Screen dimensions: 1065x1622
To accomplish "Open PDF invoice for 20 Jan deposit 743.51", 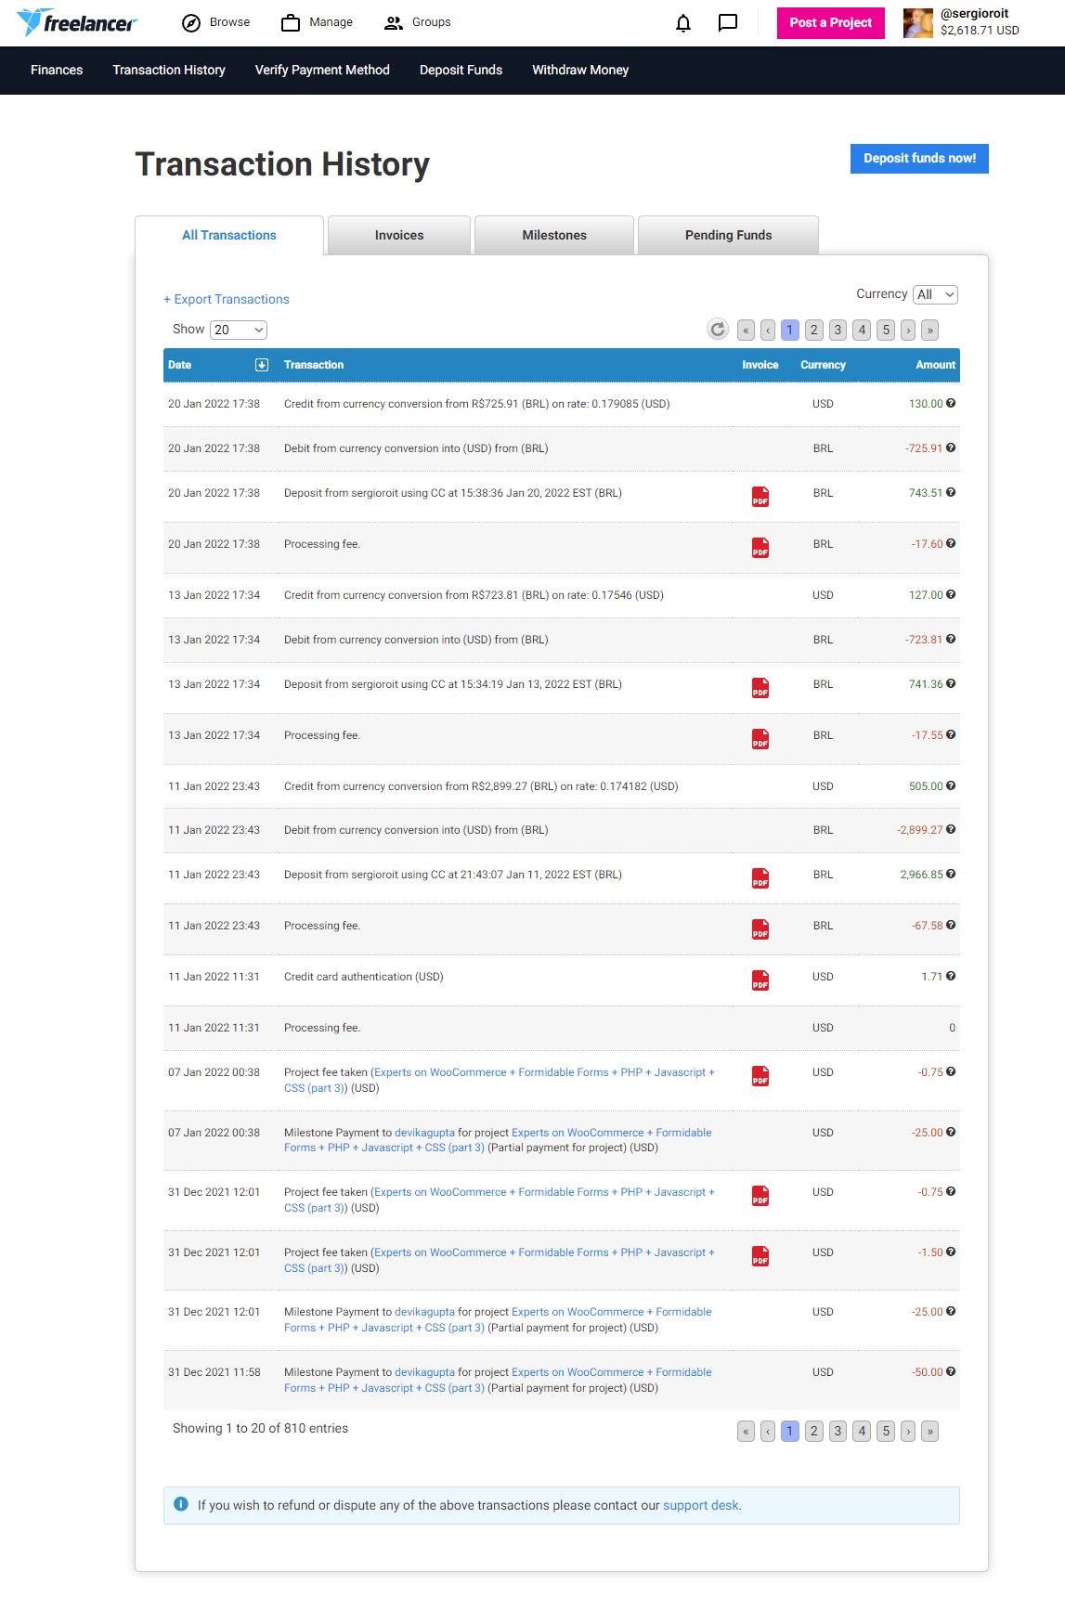I will point(760,497).
